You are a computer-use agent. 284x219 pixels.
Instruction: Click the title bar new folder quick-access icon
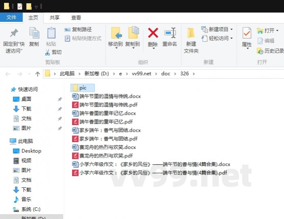(x=29, y=7)
